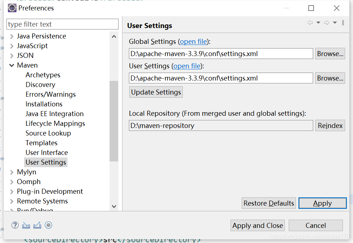353x243 pixels.
Task: Expand the Oomph tree node
Action: click(12, 182)
